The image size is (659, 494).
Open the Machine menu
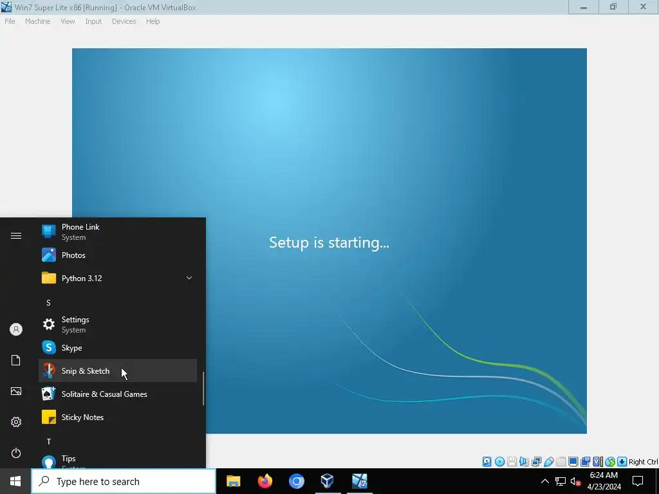coord(37,21)
